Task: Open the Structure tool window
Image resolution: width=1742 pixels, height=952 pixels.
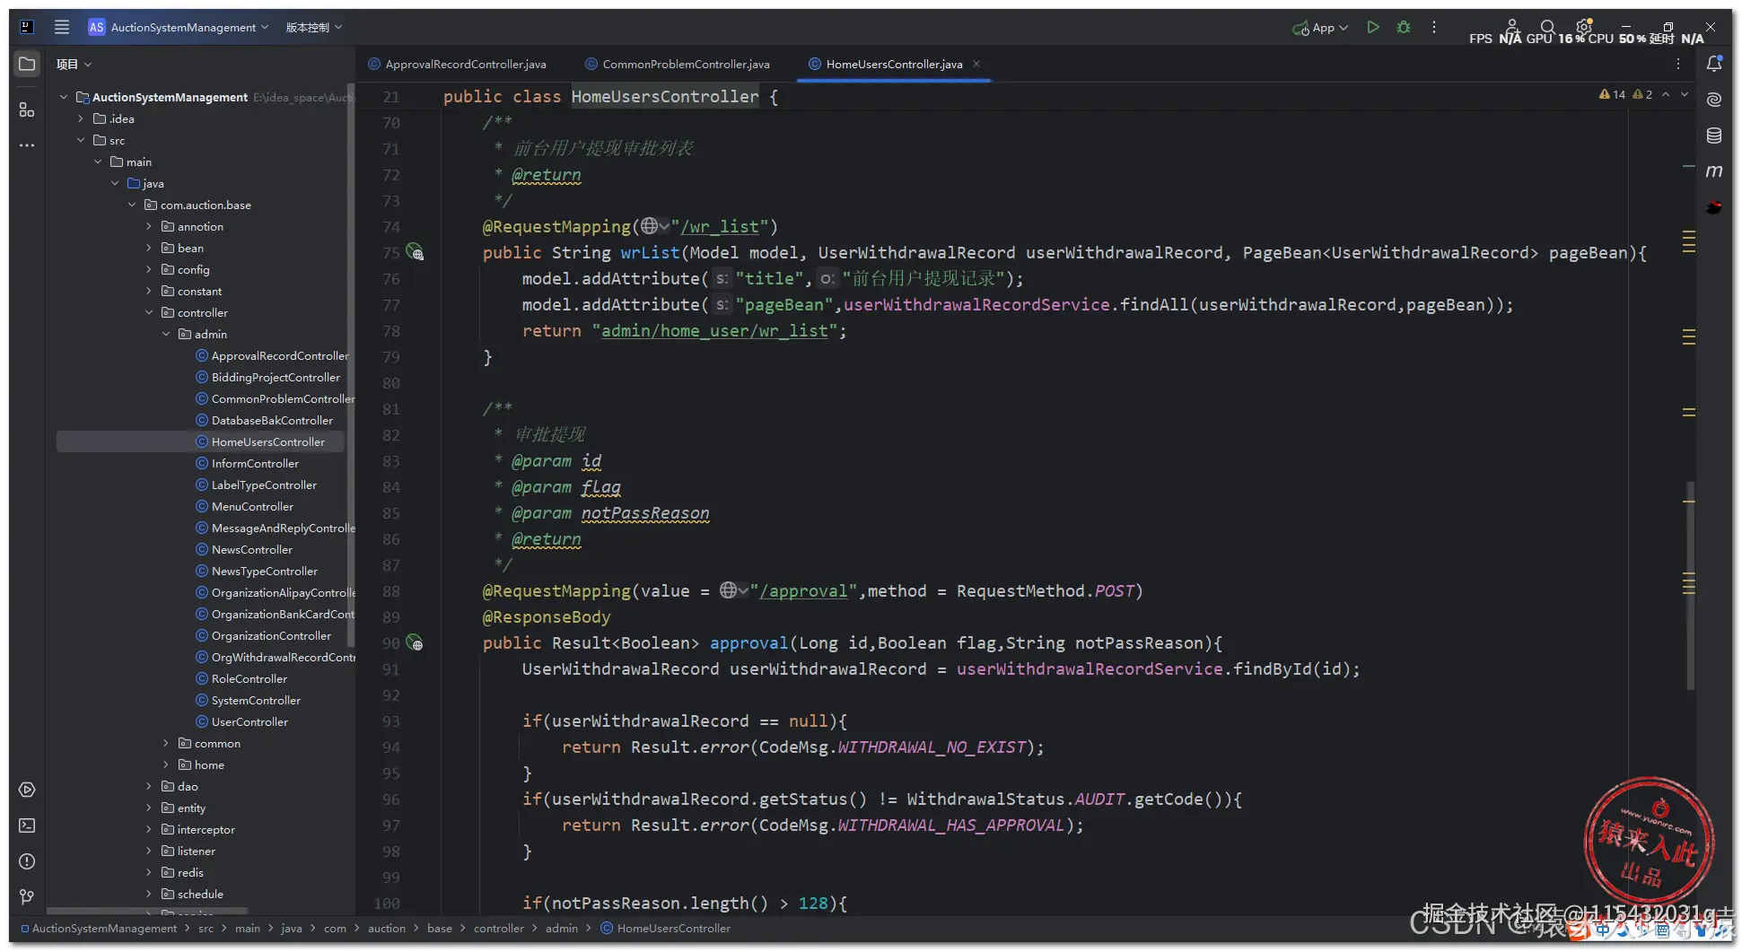Action: click(27, 109)
